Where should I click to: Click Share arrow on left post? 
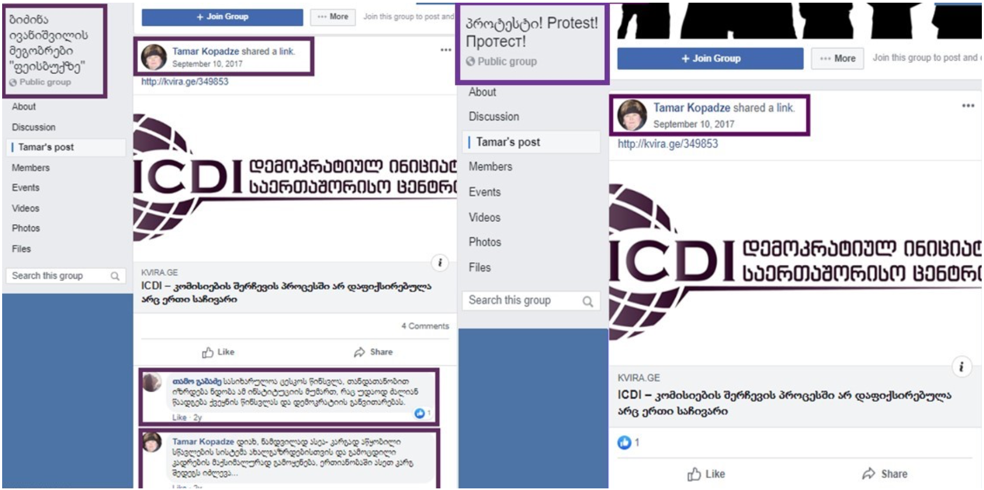(x=359, y=352)
